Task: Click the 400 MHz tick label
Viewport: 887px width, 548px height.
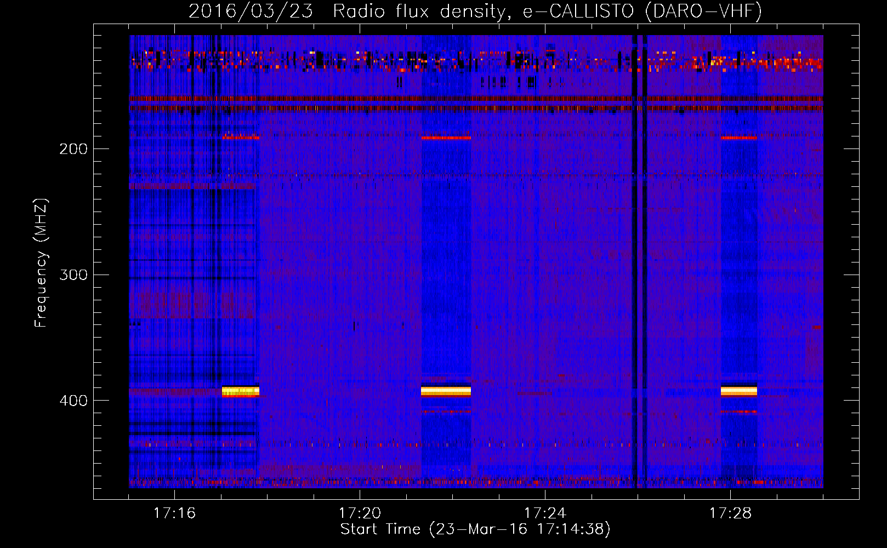Action: point(73,401)
